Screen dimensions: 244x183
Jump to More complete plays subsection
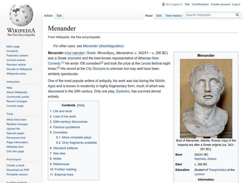click(77, 138)
